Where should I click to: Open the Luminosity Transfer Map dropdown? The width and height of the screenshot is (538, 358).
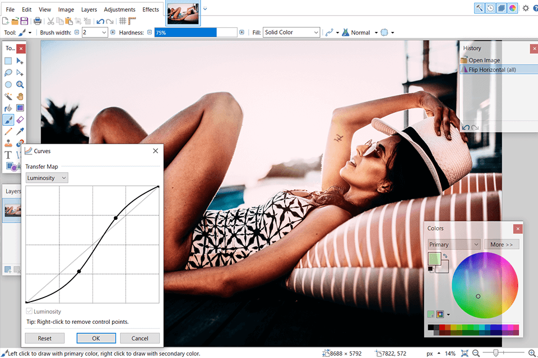(47, 178)
